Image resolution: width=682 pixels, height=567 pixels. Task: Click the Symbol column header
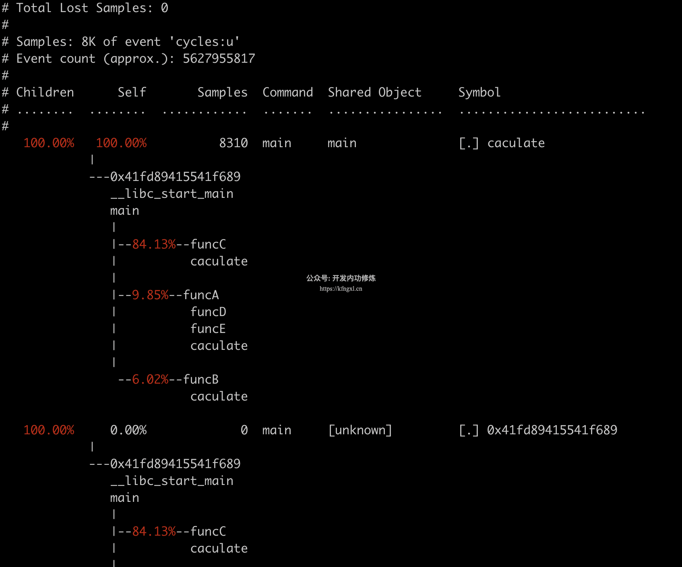coord(479,92)
